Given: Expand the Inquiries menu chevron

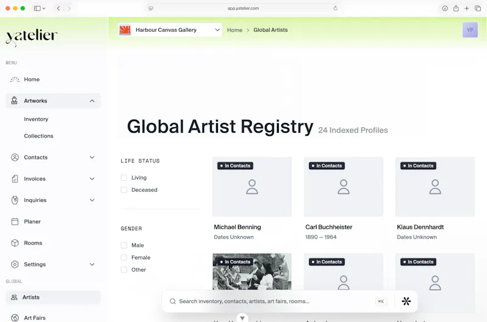Looking at the screenshot, I should [x=92, y=200].
